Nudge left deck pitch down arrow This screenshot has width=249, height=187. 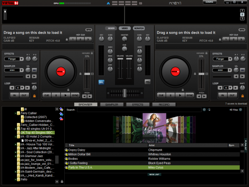point(85,96)
